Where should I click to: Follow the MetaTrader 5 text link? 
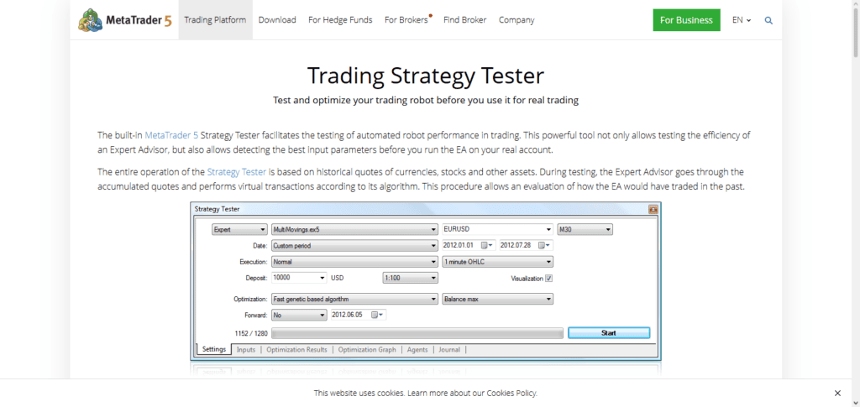(x=171, y=135)
